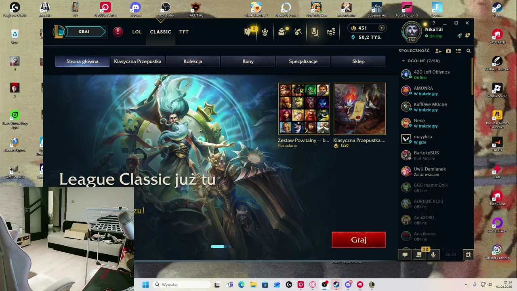Open VALORANT desktop shortcut
This screenshot has width=517, height=291.
tap(497, 36)
